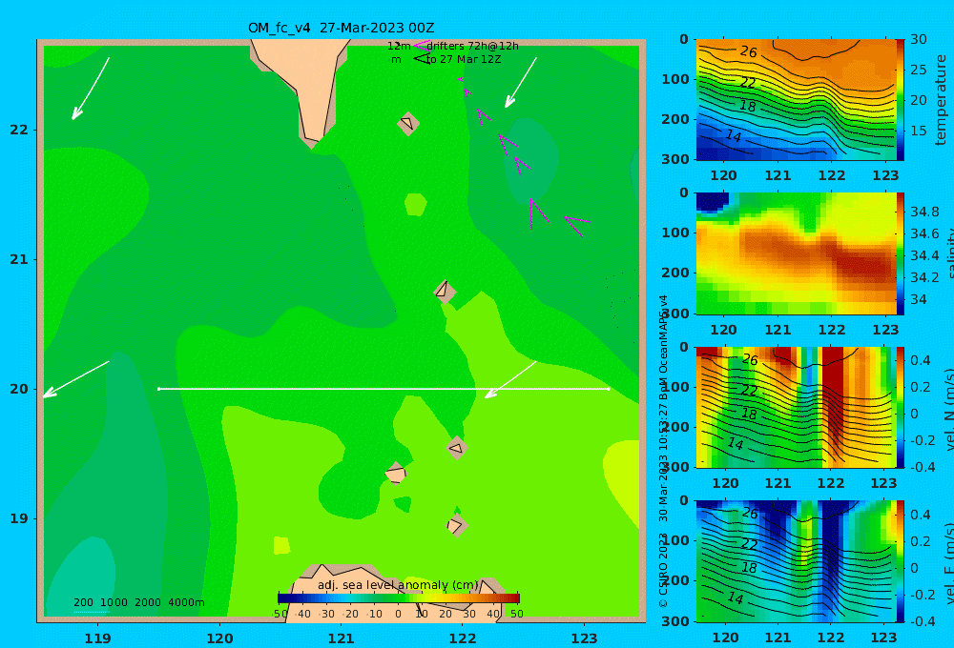Click the '14' contour label in the temperature panel
The image size is (954, 648).
734,135
